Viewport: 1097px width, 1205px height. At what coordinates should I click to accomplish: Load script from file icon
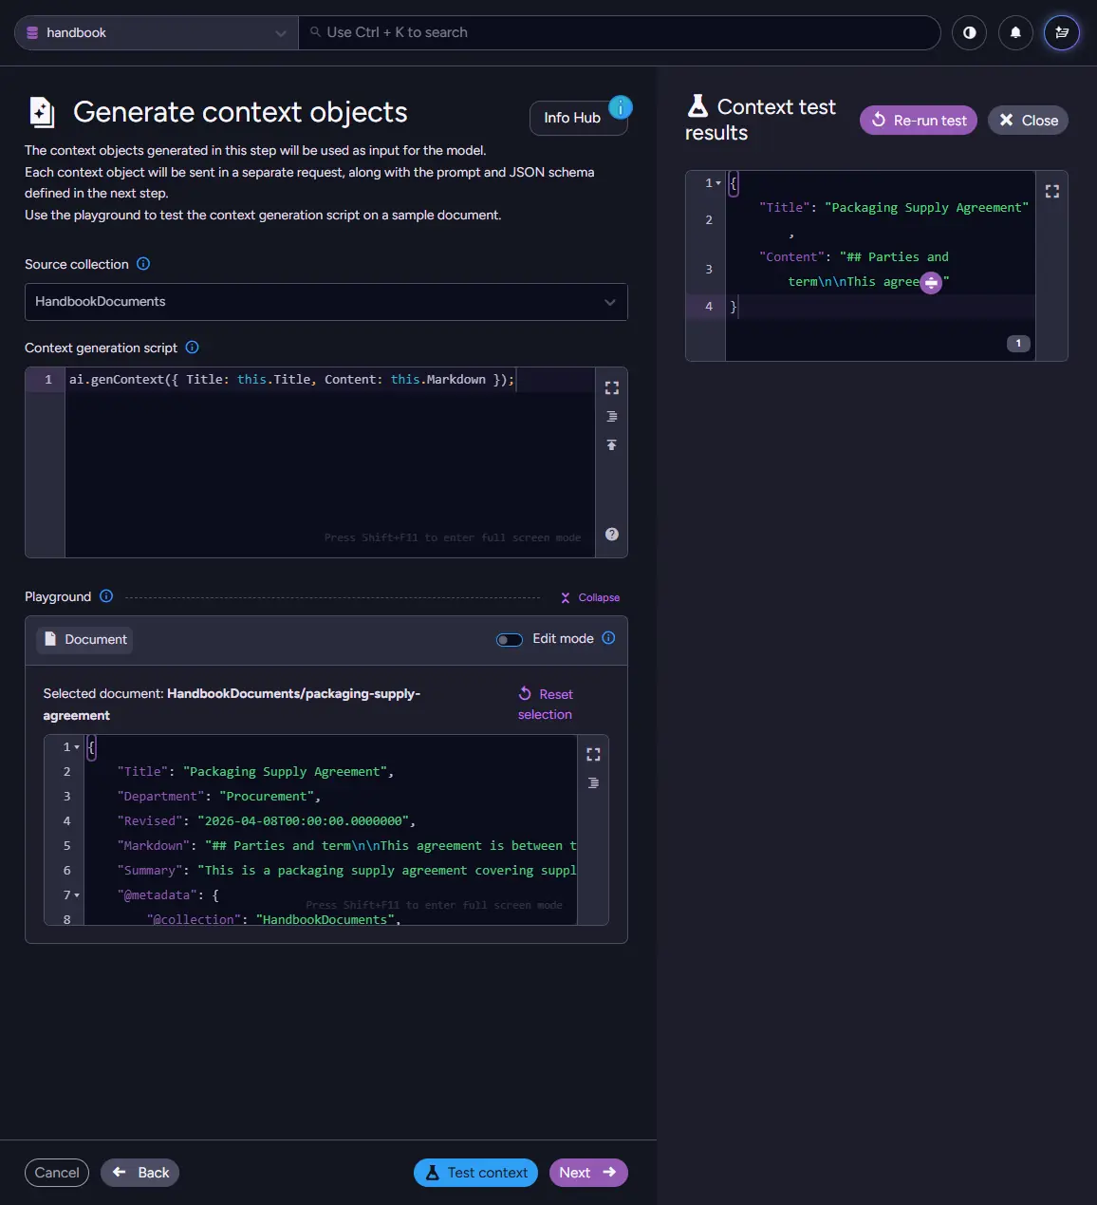tap(612, 444)
